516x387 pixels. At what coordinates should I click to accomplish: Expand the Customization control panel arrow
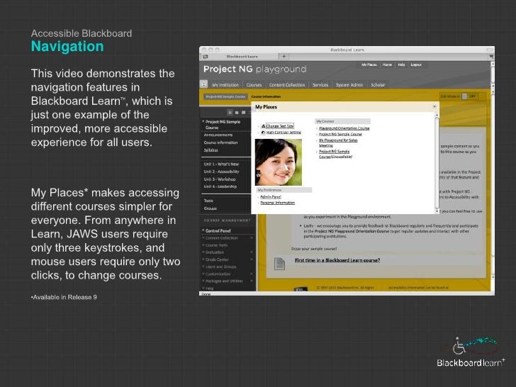(x=252, y=274)
